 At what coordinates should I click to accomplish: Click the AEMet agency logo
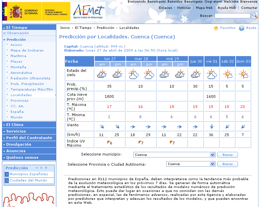click(x=88, y=11)
